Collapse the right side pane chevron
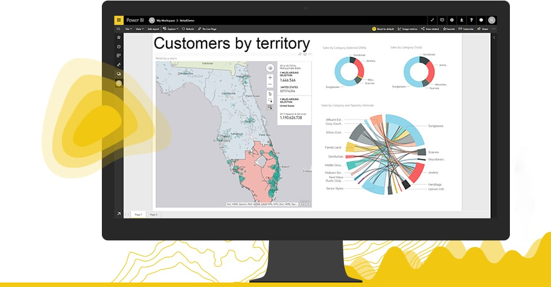The height and width of the screenshot is (287, 551). tap(494, 38)
